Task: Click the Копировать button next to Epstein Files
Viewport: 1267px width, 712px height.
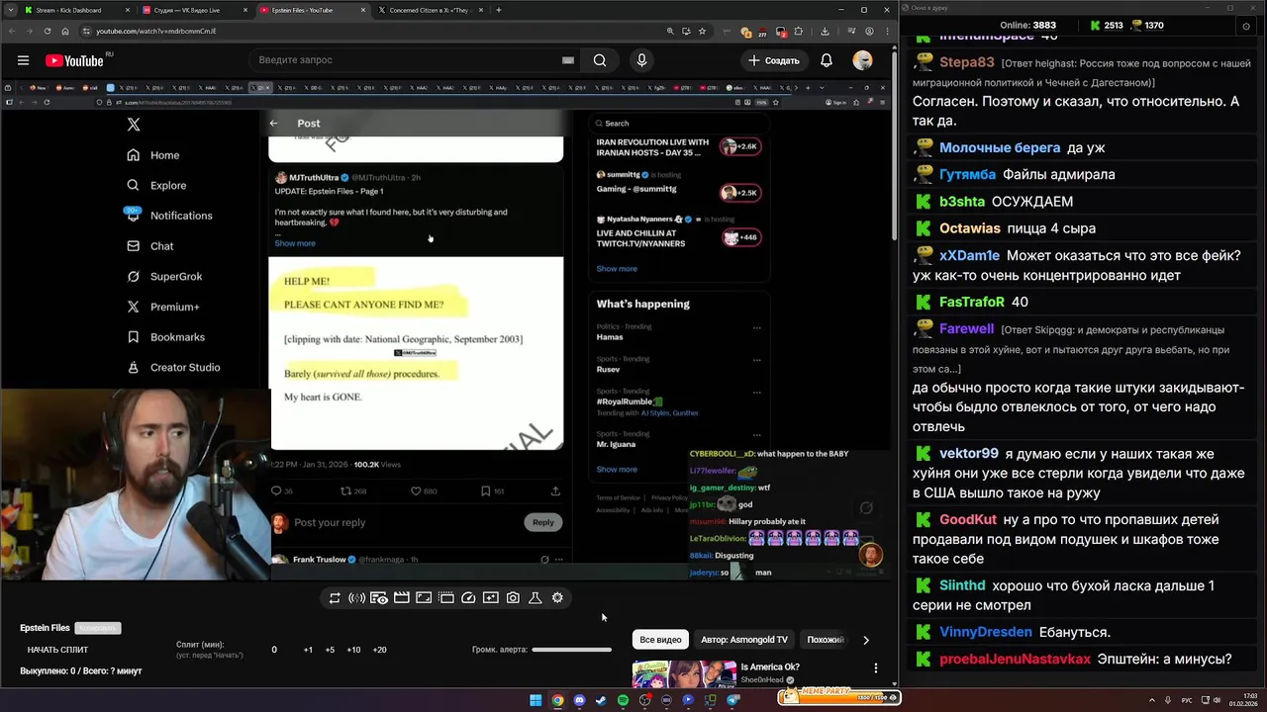Action: click(x=98, y=628)
